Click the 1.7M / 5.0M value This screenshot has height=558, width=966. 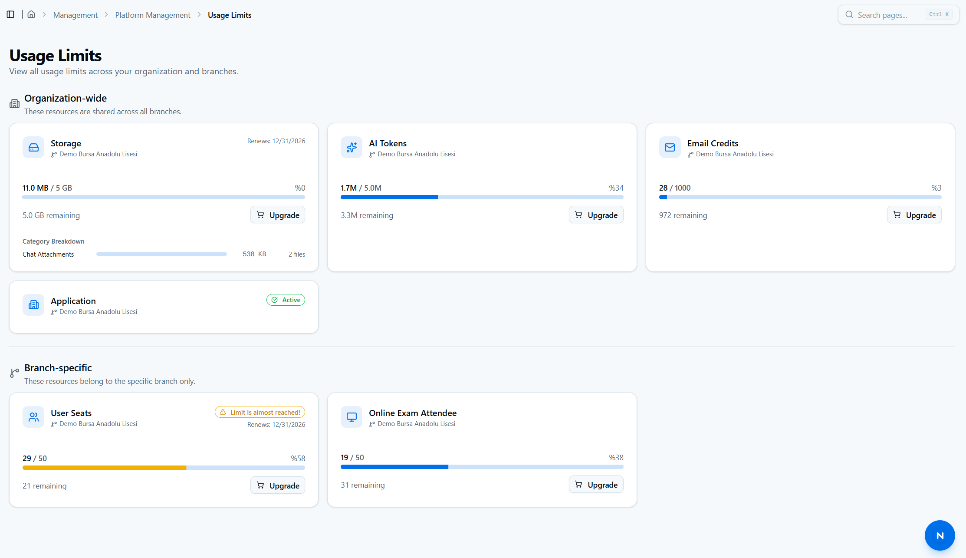pyautogui.click(x=361, y=188)
